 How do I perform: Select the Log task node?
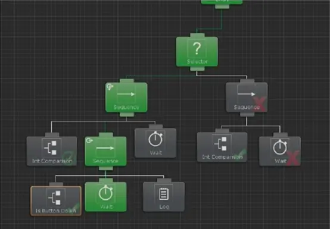click(164, 197)
